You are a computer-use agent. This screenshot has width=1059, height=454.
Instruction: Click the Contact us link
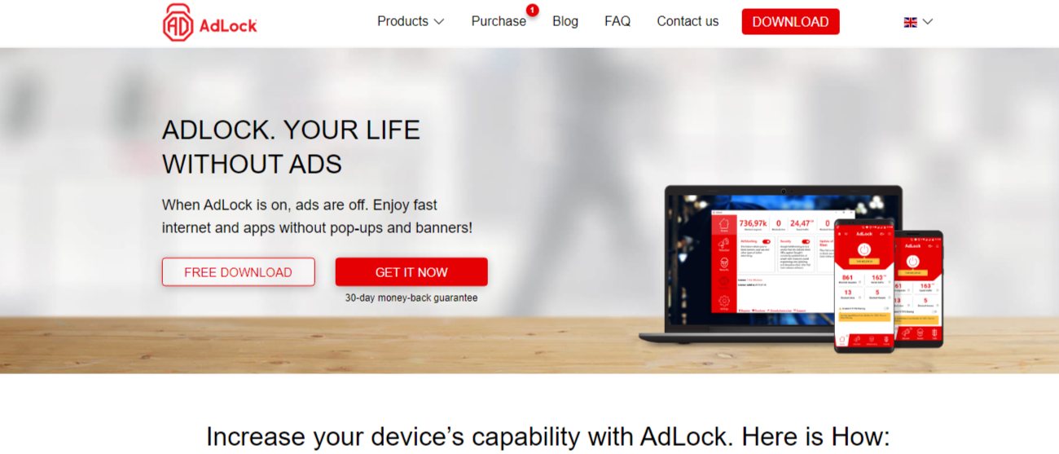click(688, 21)
